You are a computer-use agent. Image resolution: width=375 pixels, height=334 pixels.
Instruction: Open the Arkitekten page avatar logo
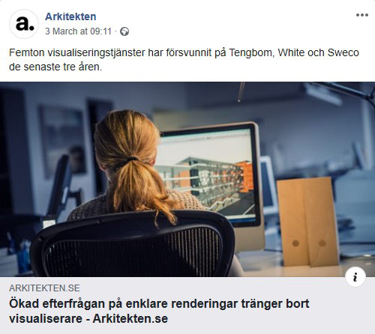24,24
